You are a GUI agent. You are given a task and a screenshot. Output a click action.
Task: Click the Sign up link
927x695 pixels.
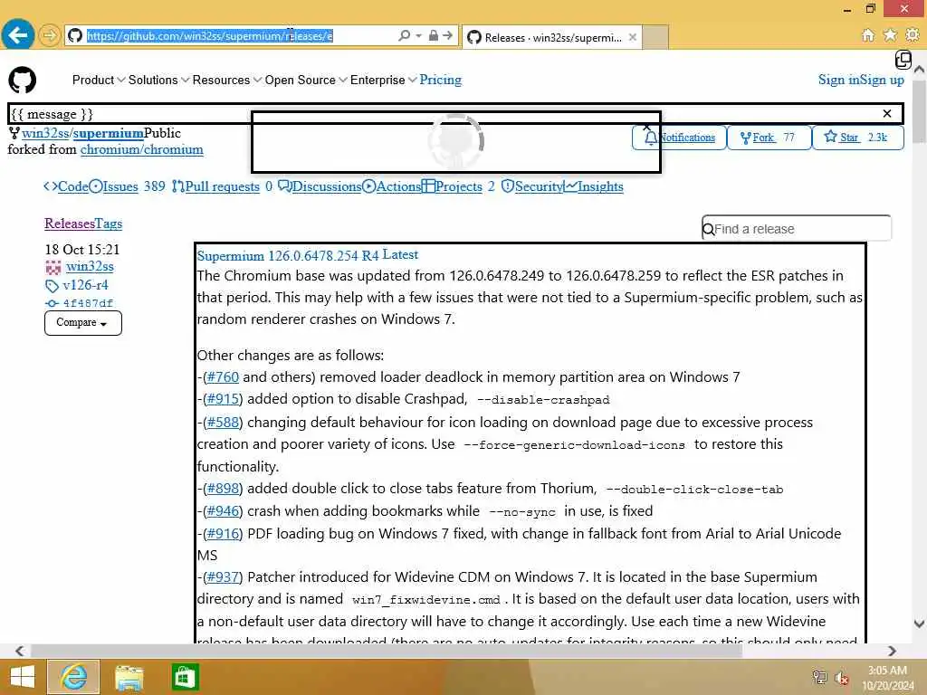tap(882, 80)
